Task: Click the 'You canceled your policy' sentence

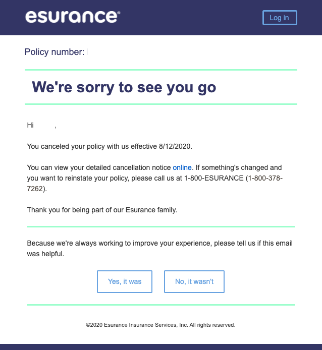Action: (x=110, y=146)
